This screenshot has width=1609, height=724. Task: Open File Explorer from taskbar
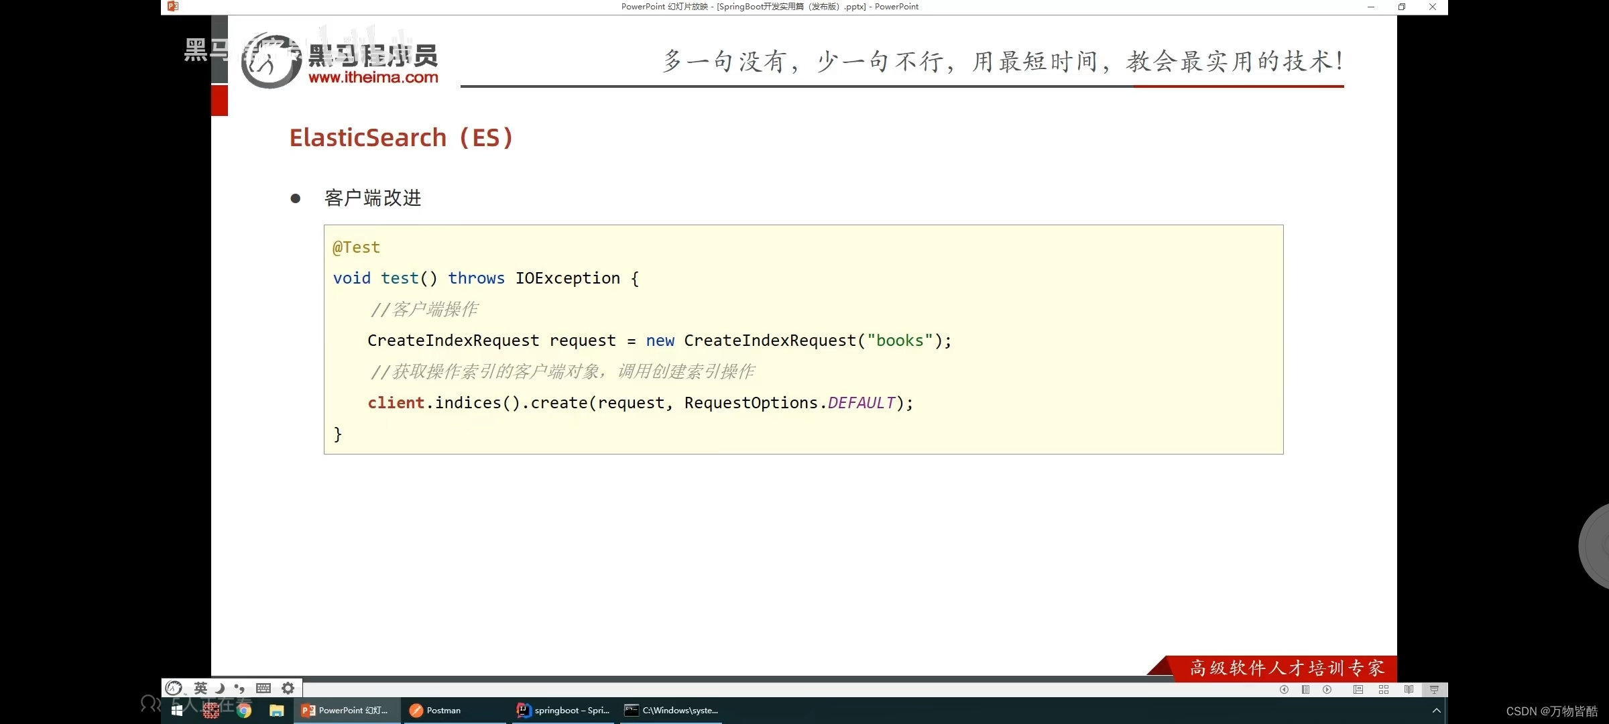click(276, 711)
